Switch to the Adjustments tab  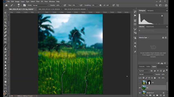pyautogui.click(x=150, y=27)
